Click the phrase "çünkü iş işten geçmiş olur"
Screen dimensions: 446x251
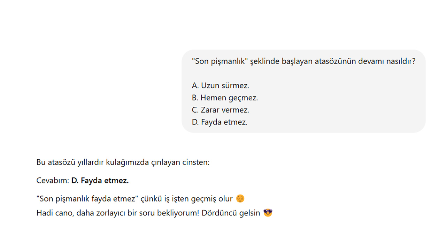pyautogui.click(x=186, y=199)
